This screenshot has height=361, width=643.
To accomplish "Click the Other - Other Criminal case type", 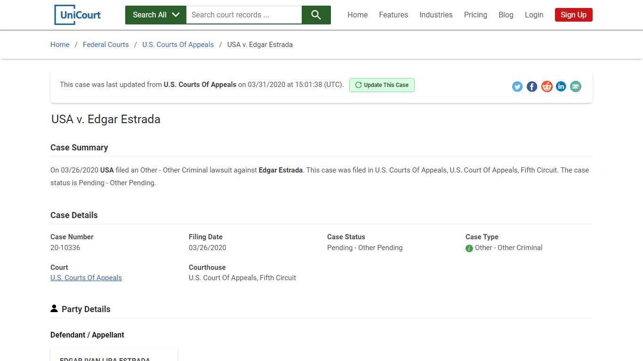I will click(509, 248).
